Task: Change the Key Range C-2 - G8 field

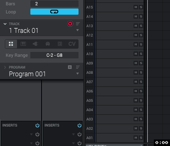Action: 54,55
